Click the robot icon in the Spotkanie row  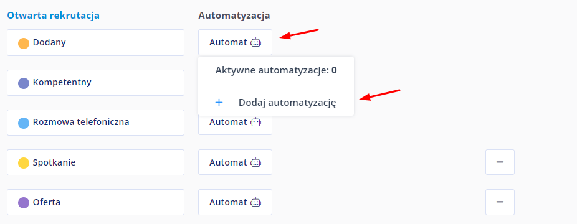tap(255, 162)
